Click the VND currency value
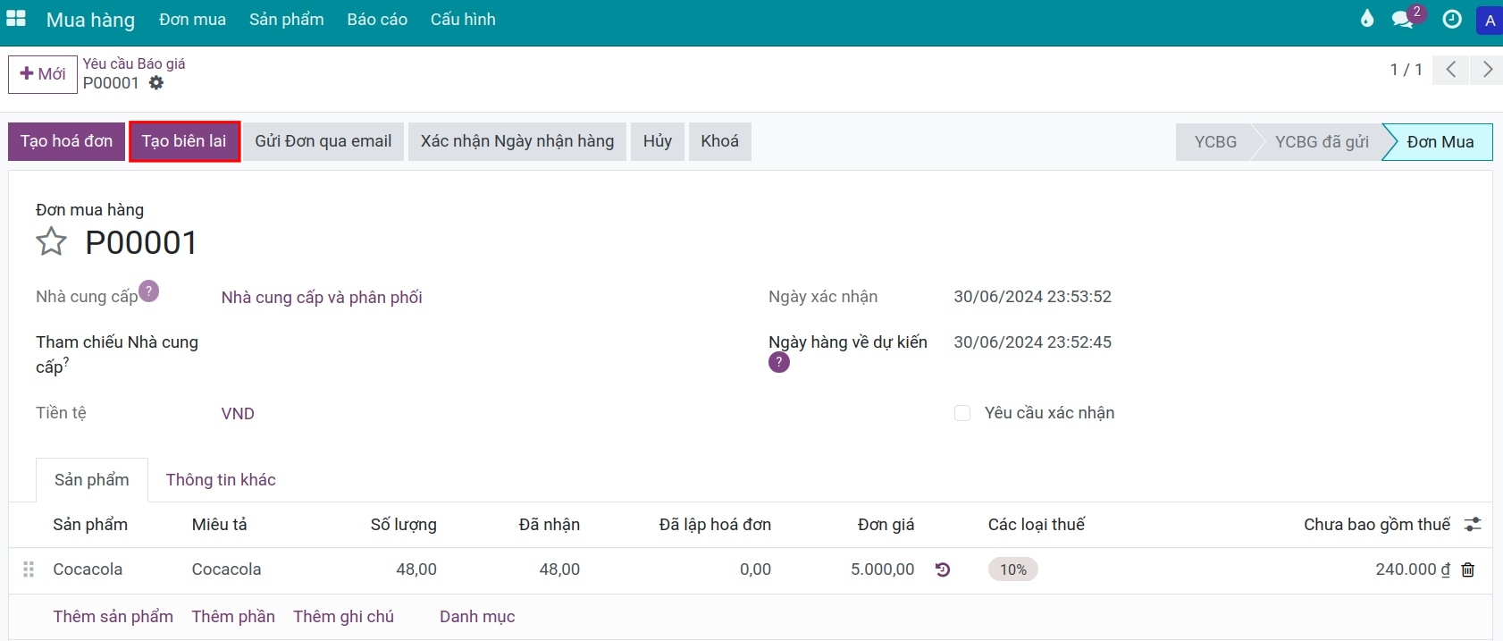 (x=238, y=414)
